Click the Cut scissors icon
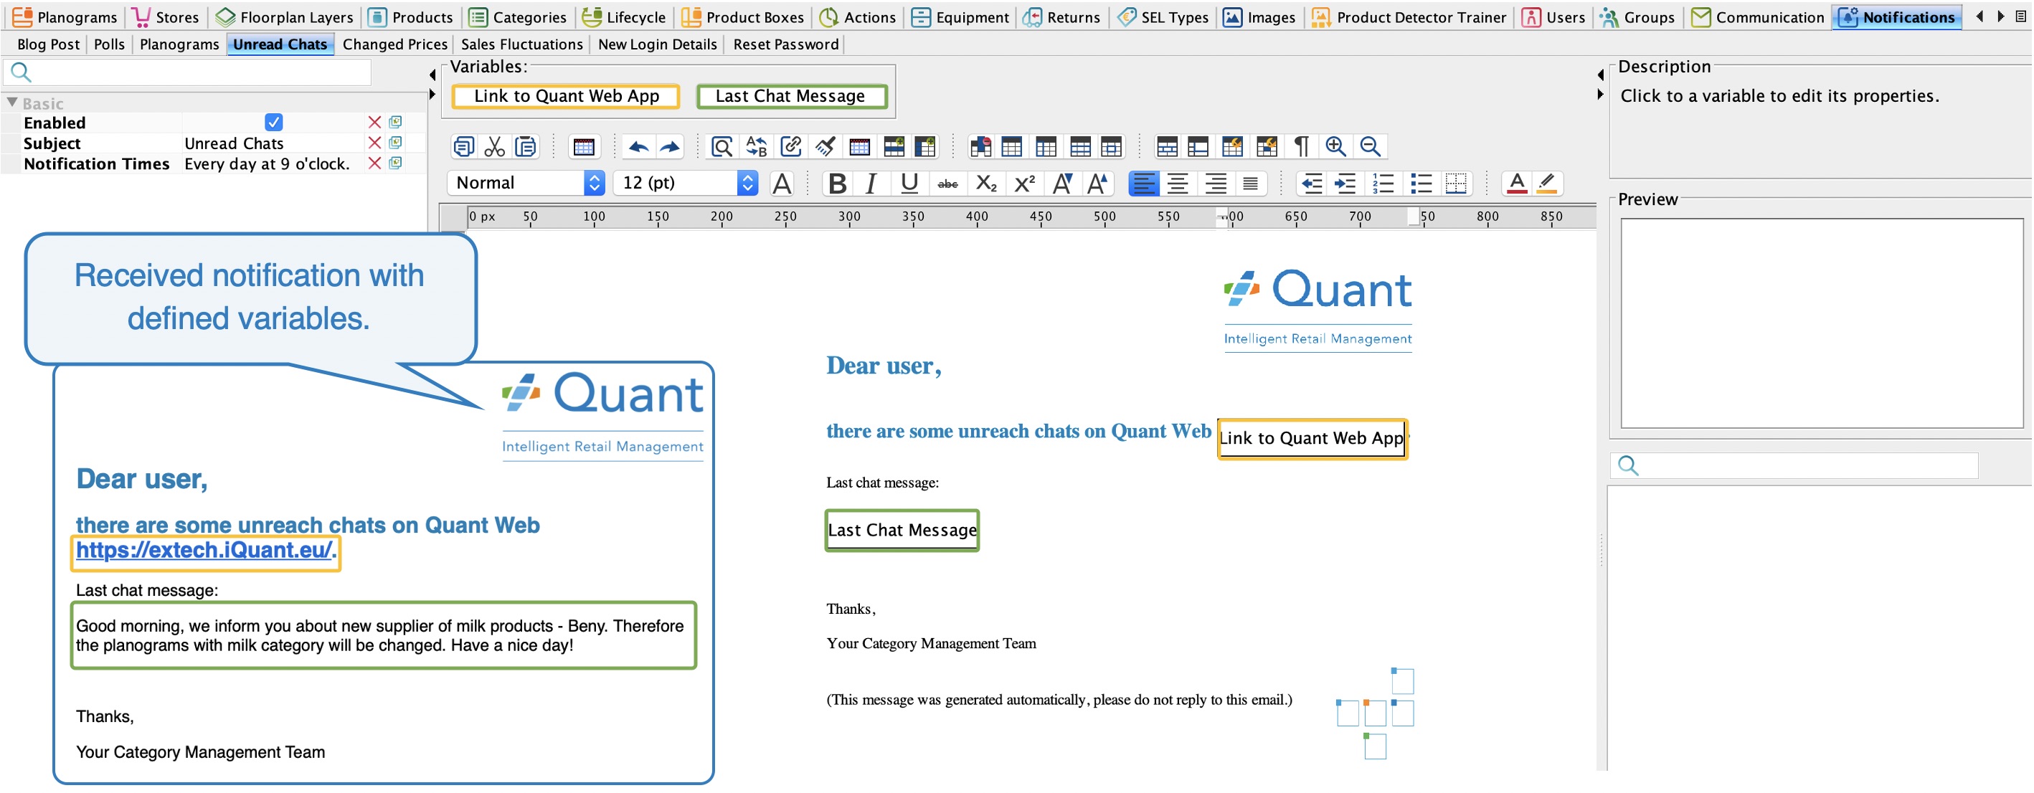The image size is (2034, 793). tap(494, 147)
